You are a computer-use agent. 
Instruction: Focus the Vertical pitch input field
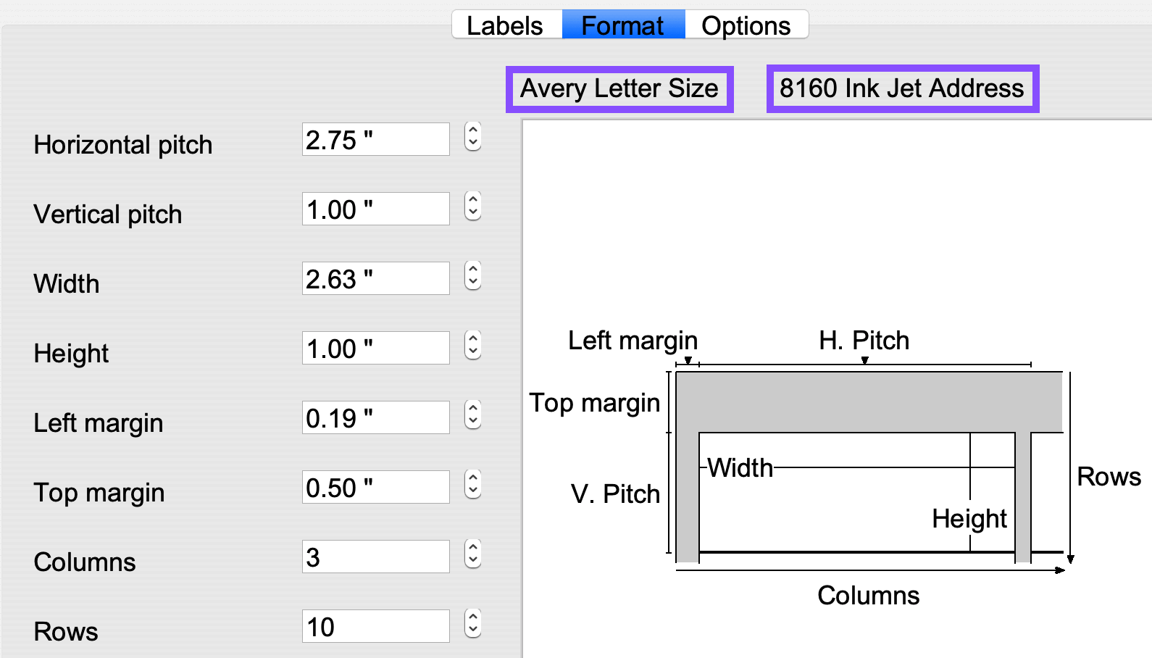pyautogui.click(x=375, y=209)
